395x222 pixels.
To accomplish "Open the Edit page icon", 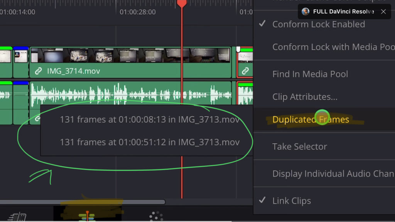I will coord(87,216).
